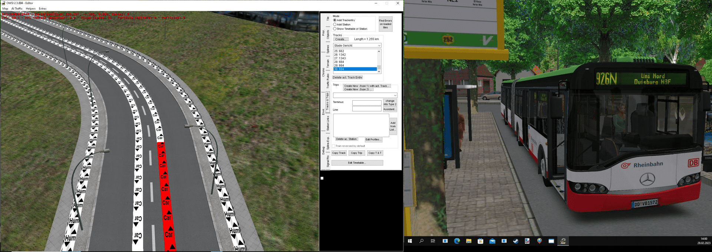Image resolution: width=712 pixels, height=252 pixels.
Task: Click Find Errors on loaded tiles
Action: point(385,24)
